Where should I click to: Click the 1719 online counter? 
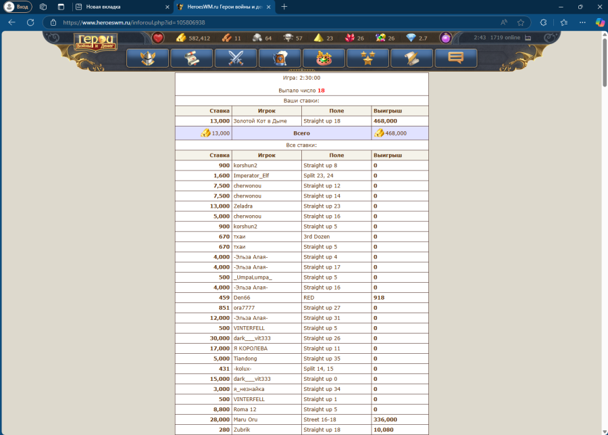505,38
